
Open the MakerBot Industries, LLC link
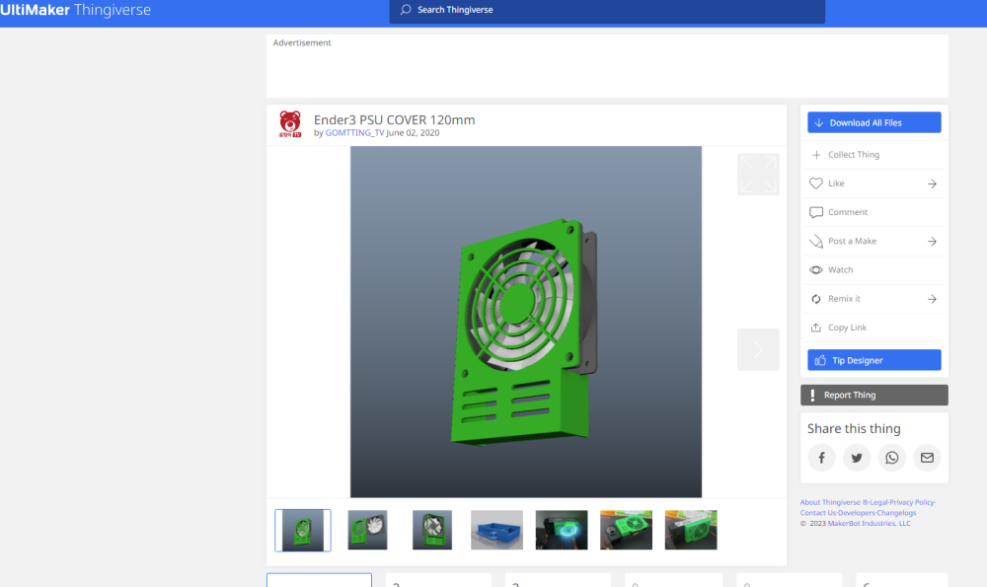click(870, 524)
